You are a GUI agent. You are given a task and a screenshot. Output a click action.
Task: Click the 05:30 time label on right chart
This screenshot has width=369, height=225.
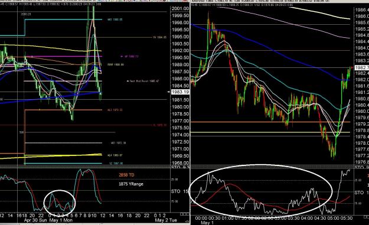point(347,218)
